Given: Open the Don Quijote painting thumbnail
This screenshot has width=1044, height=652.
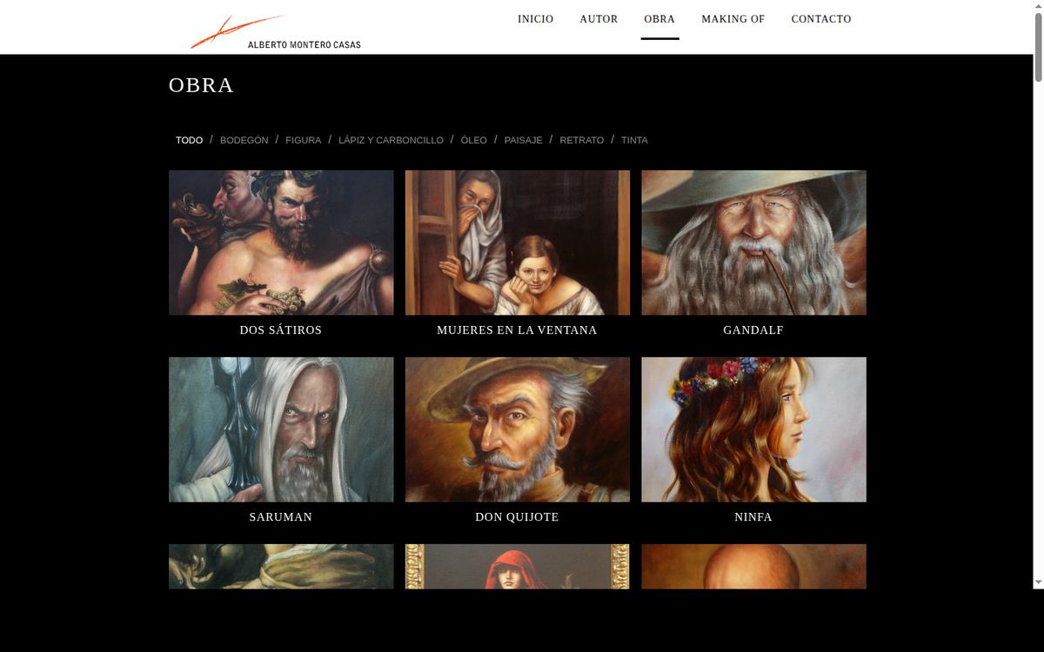Looking at the screenshot, I should [518, 429].
